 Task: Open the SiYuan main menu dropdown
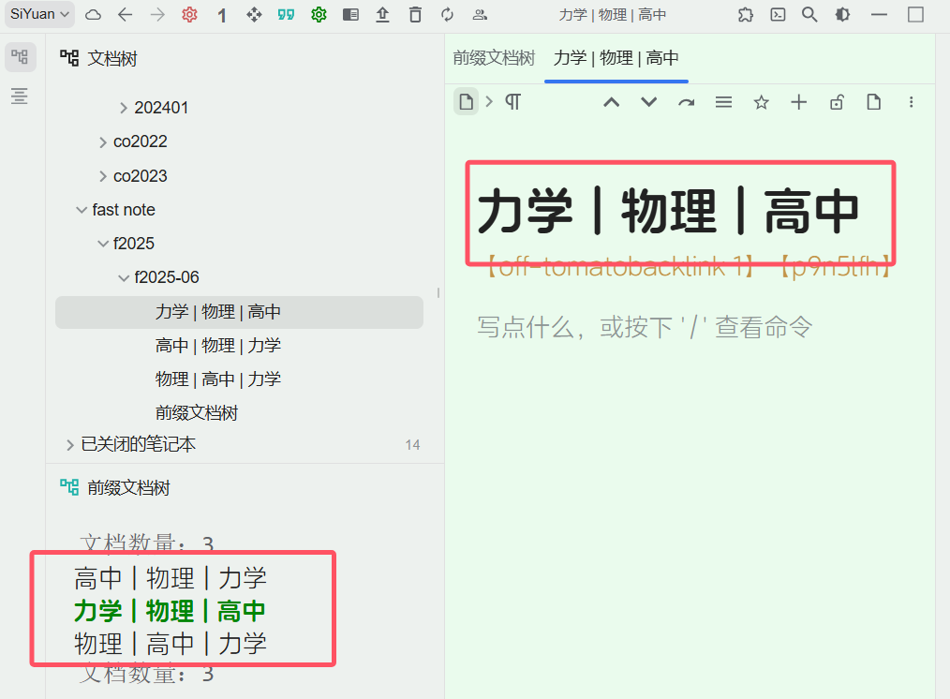point(39,14)
